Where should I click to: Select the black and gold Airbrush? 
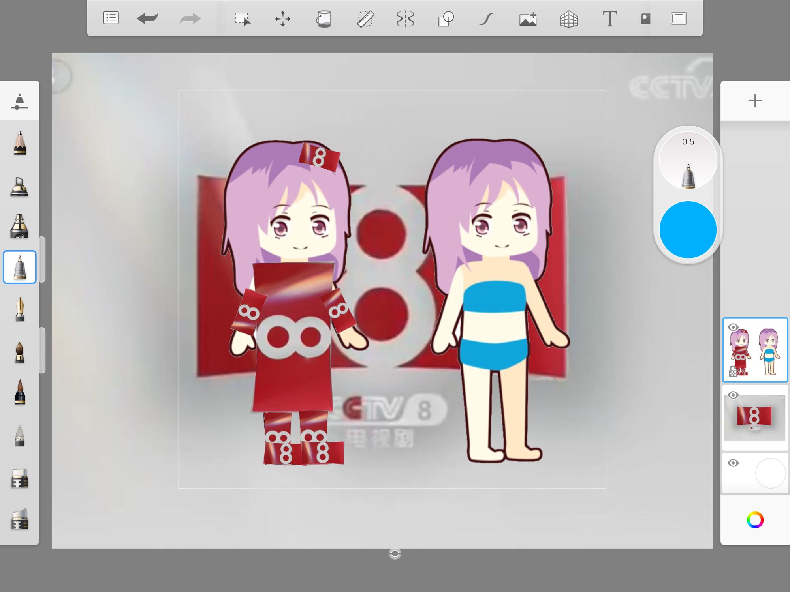[19, 226]
